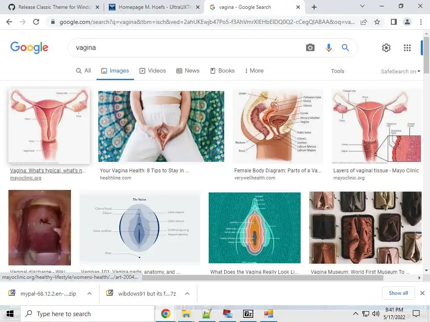The width and height of the screenshot is (430, 322).
Task: Switch to the News tab
Action: coord(188,70)
